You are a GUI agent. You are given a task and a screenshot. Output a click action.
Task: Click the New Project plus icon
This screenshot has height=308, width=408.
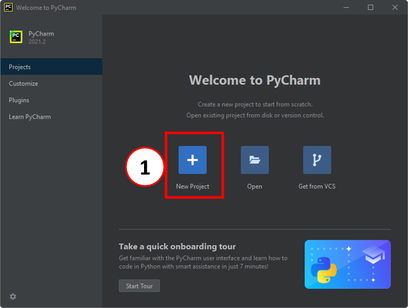pyautogui.click(x=192, y=160)
